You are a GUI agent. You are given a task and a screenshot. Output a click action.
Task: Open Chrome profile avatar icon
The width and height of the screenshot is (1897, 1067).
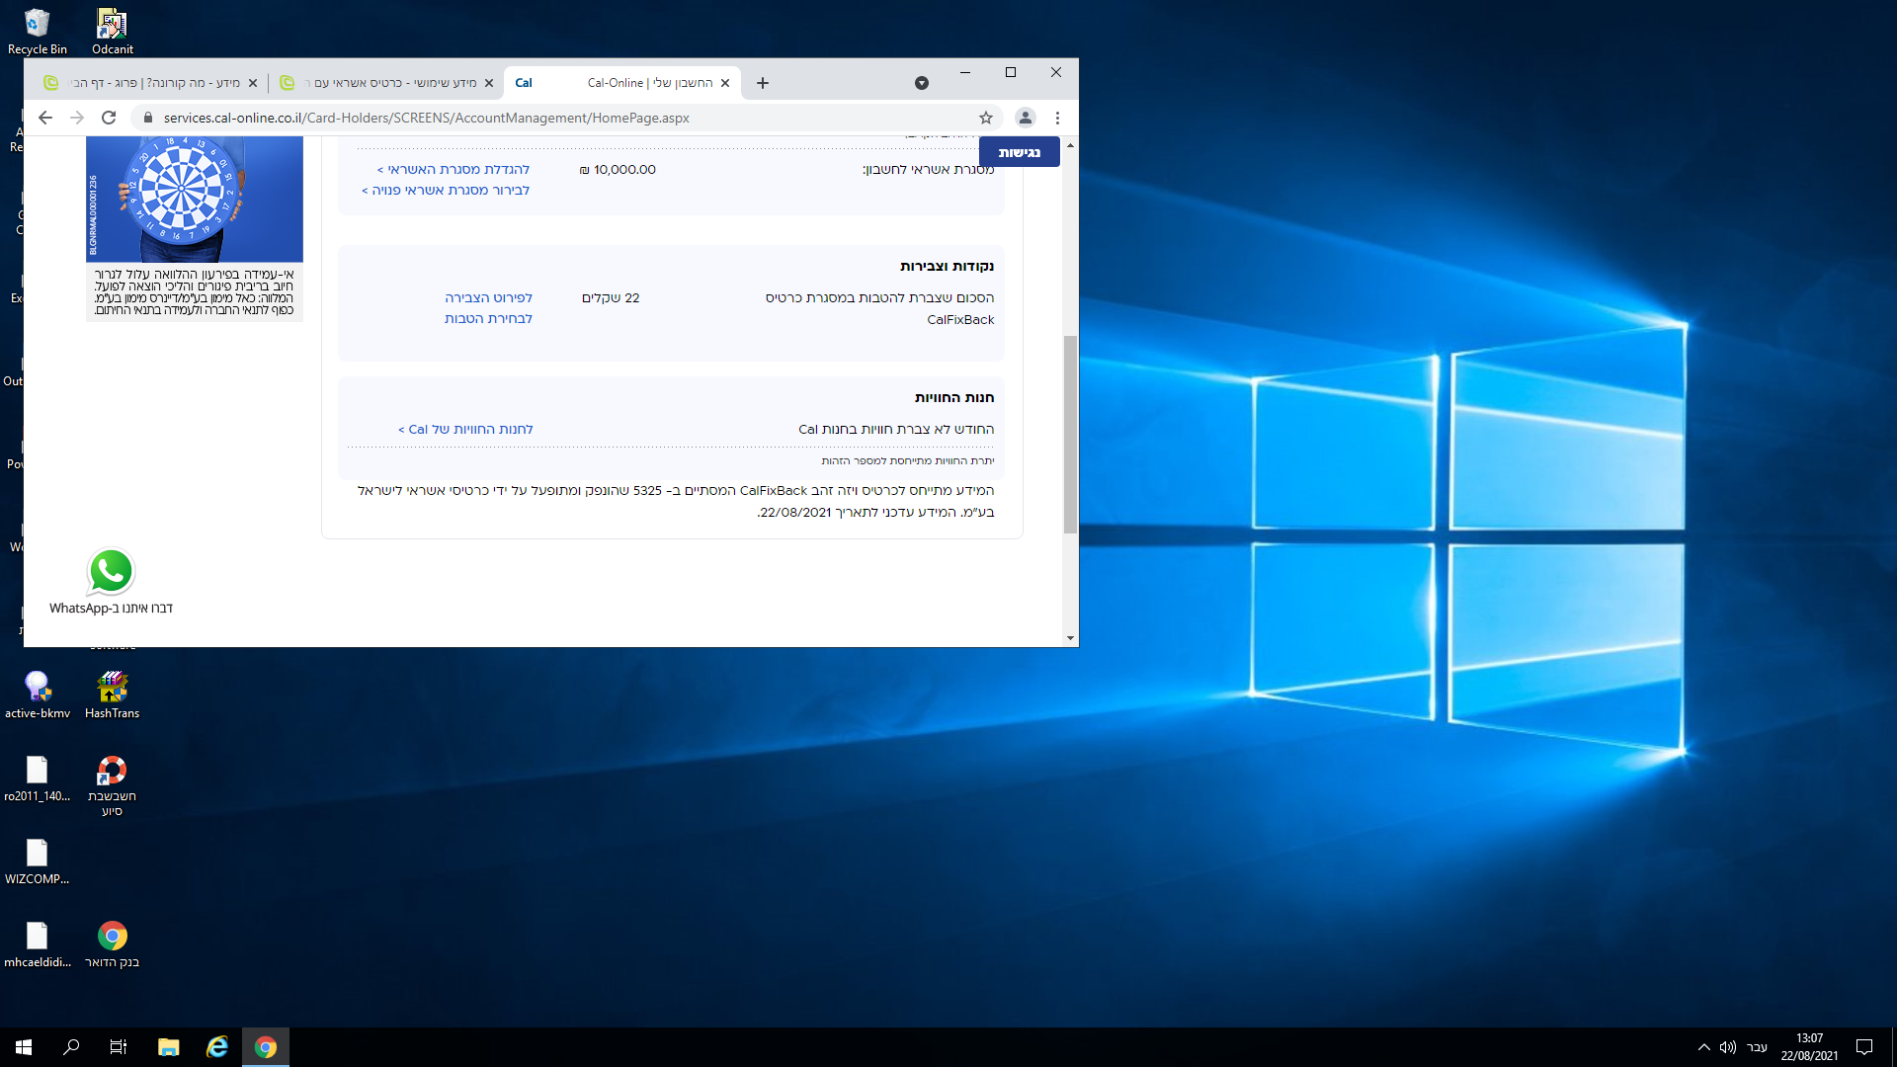[x=1025, y=118]
